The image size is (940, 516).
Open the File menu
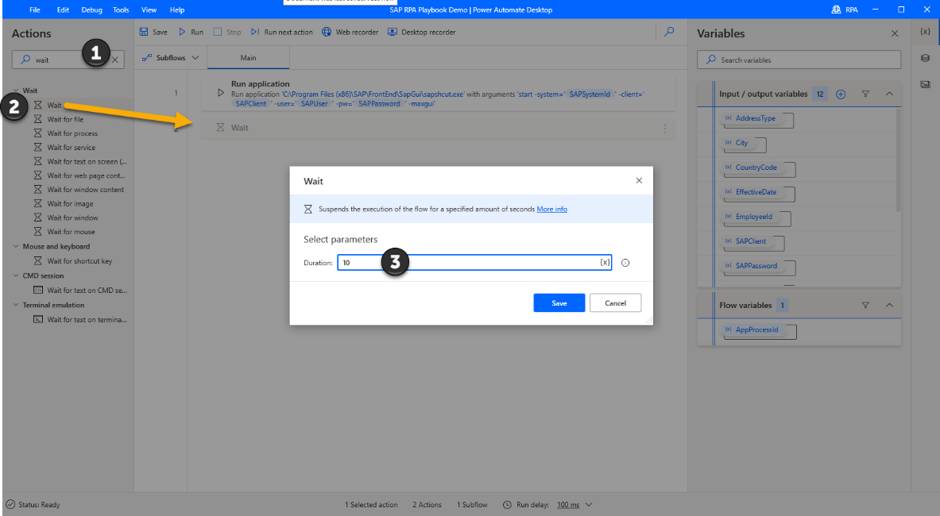coord(35,10)
